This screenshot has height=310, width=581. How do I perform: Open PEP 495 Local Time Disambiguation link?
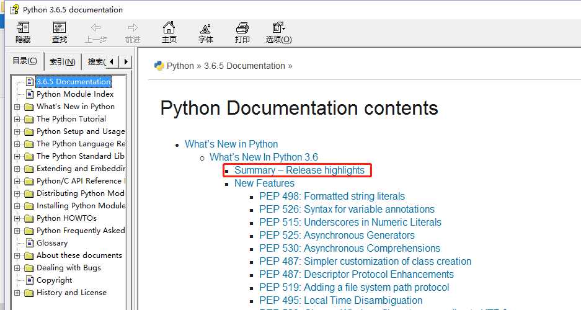click(341, 300)
